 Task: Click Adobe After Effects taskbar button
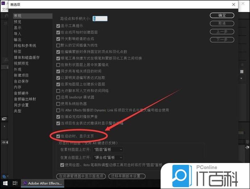coord(43,183)
